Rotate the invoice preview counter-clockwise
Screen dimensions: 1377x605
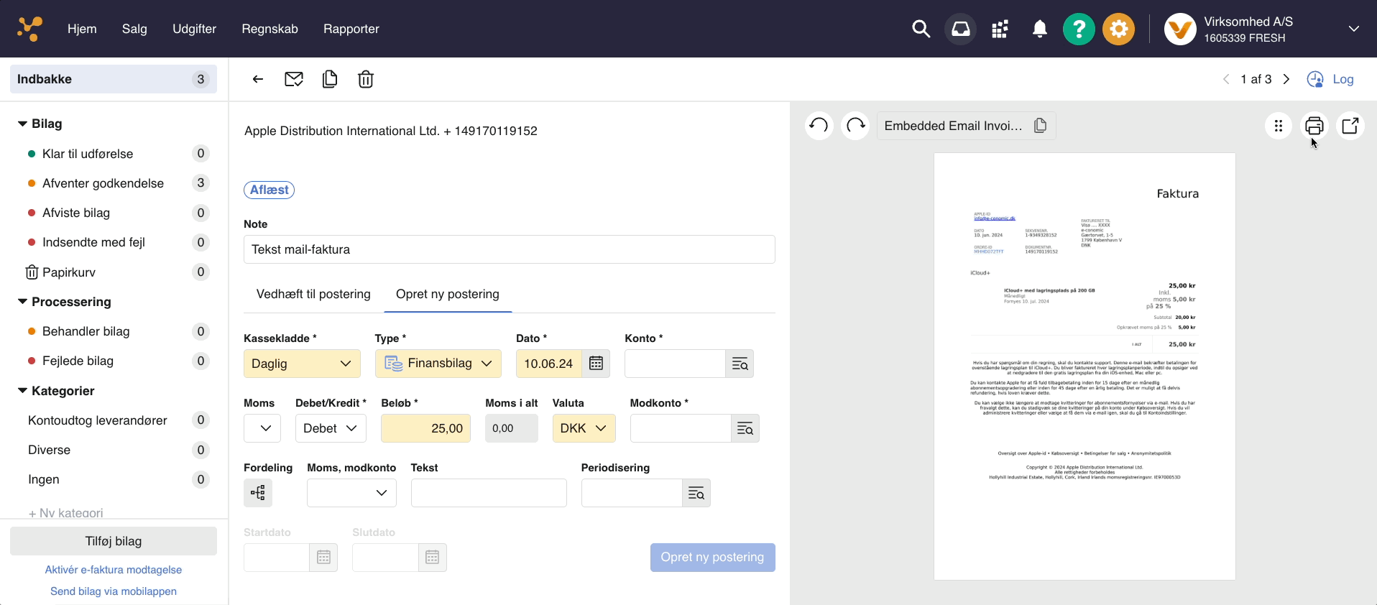tap(819, 126)
